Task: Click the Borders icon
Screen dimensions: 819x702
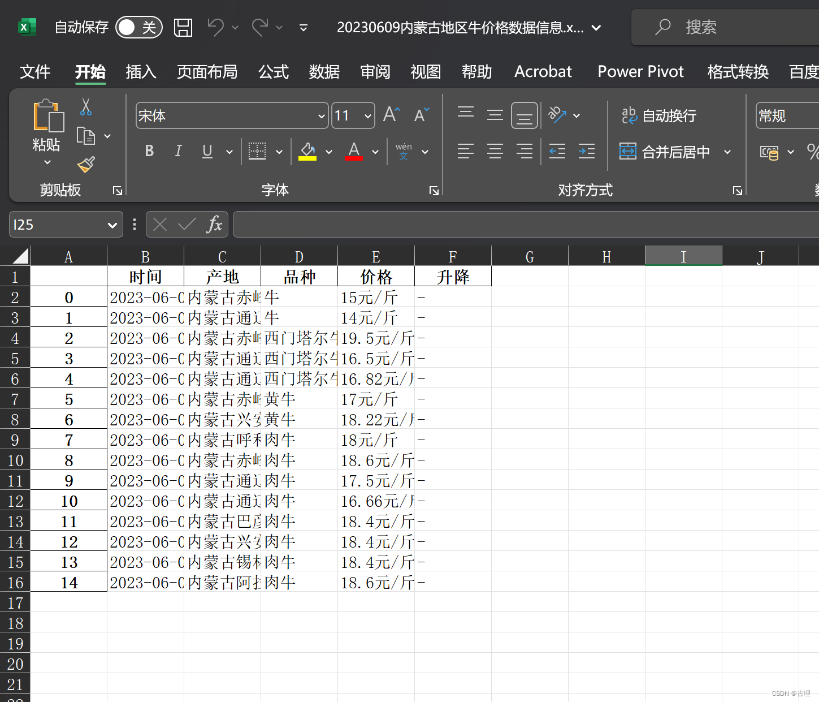Action: [x=257, y=151]
